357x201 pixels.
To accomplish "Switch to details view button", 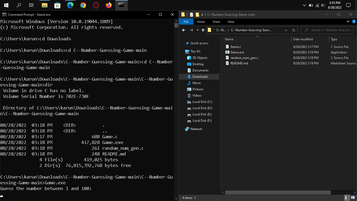I will [x=347, y=198].
